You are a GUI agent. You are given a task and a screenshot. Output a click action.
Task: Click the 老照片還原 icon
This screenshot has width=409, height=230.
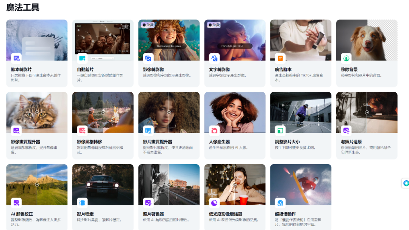click(346, 130)
